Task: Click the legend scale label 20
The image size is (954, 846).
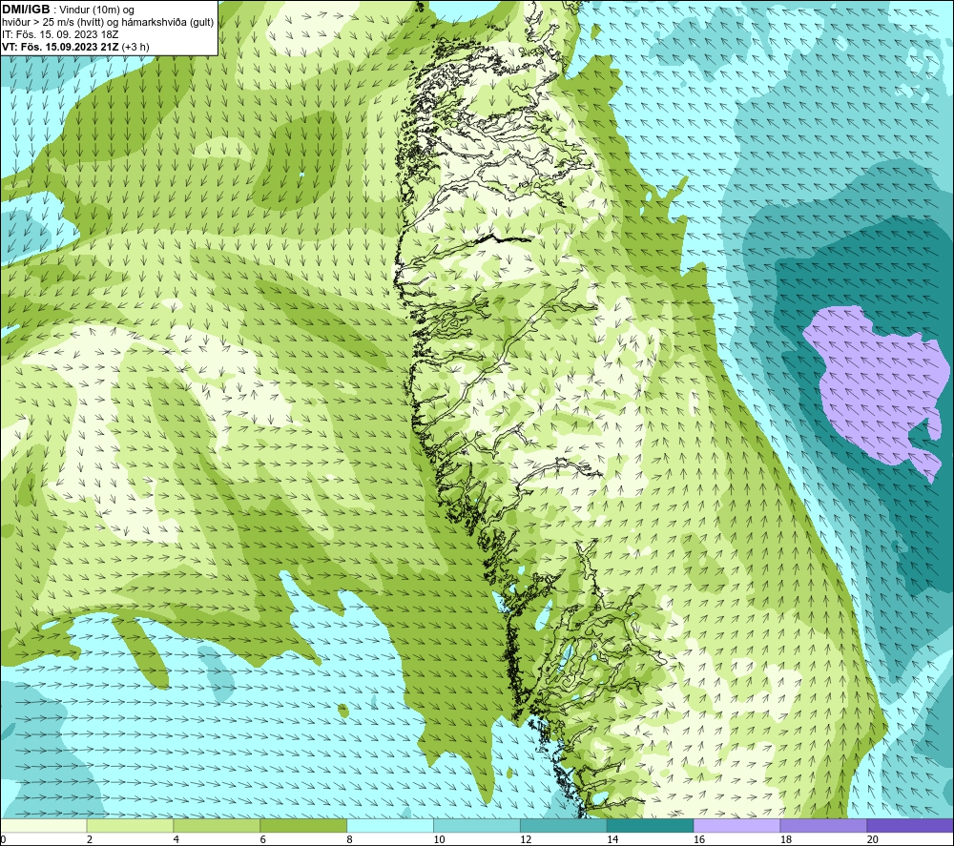Action: pyautogui.click(x=873, y=839)
